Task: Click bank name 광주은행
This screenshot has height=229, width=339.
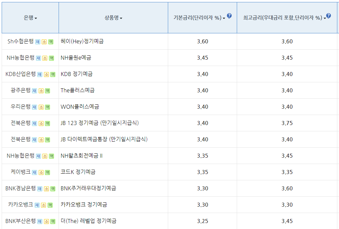Action: (x=21, y=90)
